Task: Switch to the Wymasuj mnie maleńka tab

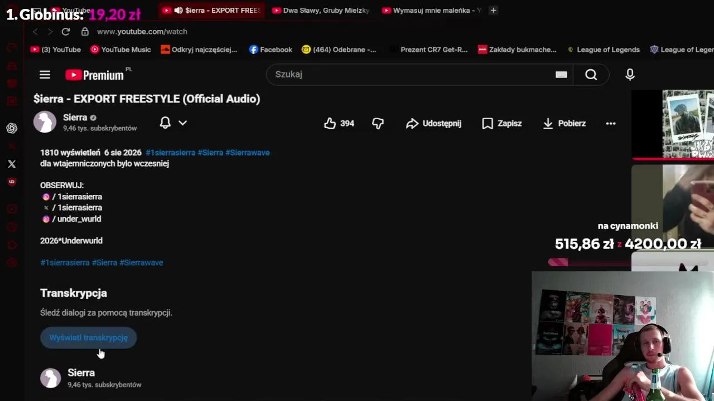Action: 431,10
